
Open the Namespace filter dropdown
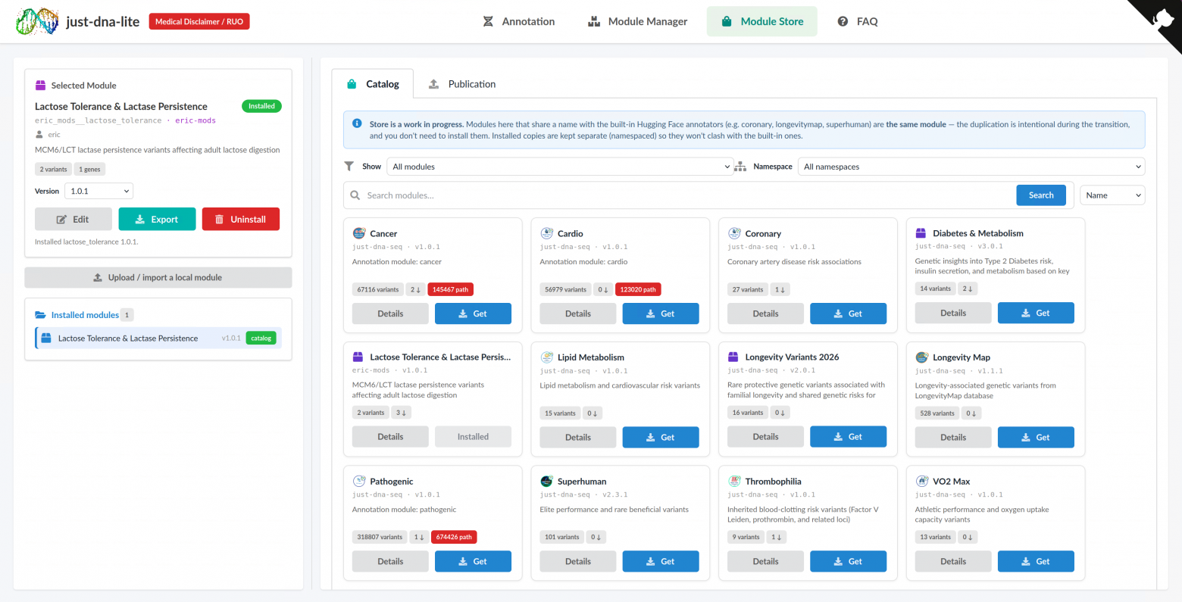click(x=971, y=167)
